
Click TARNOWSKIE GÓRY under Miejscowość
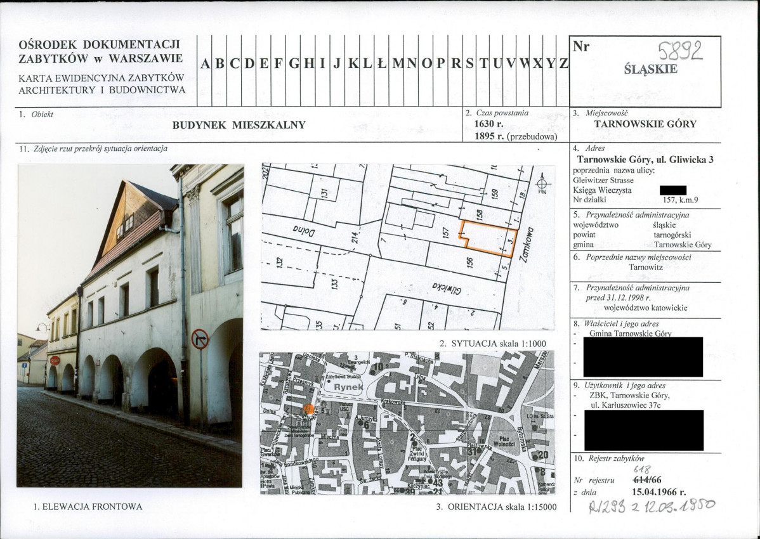645,124
